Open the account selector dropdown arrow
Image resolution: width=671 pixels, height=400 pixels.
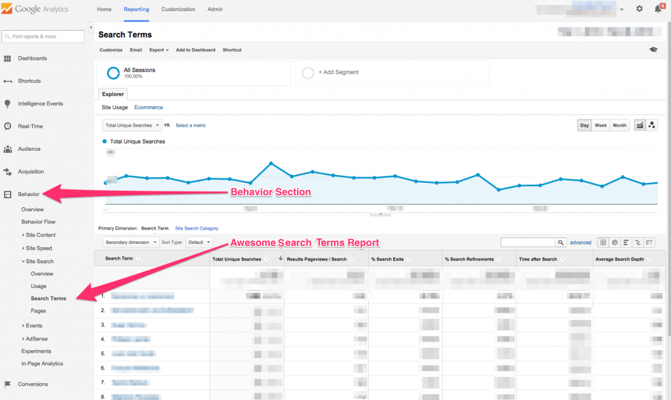(622, 9)
